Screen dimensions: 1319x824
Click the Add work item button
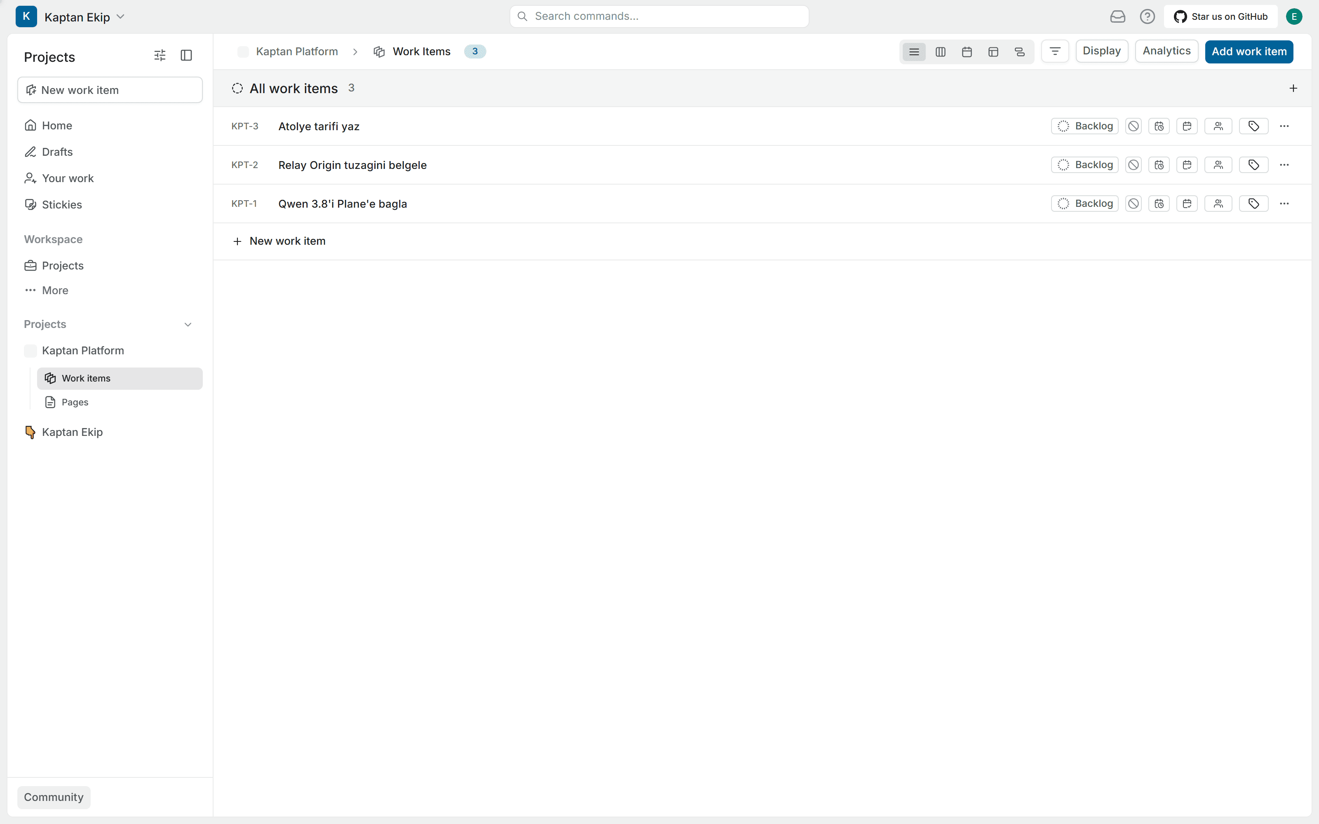point(1249,51)
